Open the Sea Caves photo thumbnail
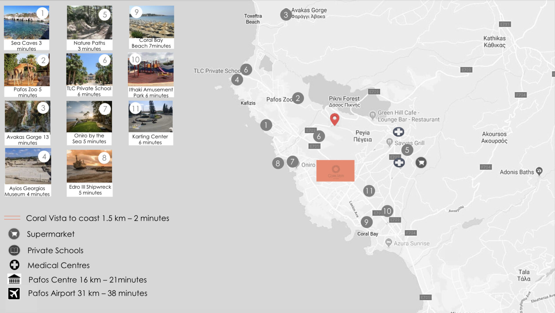 point(26,23)
